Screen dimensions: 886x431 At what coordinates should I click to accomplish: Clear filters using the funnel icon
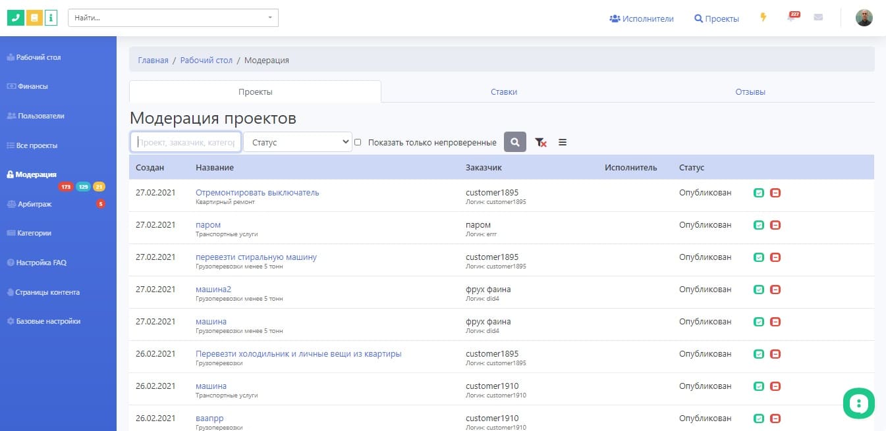pos(540,142)
